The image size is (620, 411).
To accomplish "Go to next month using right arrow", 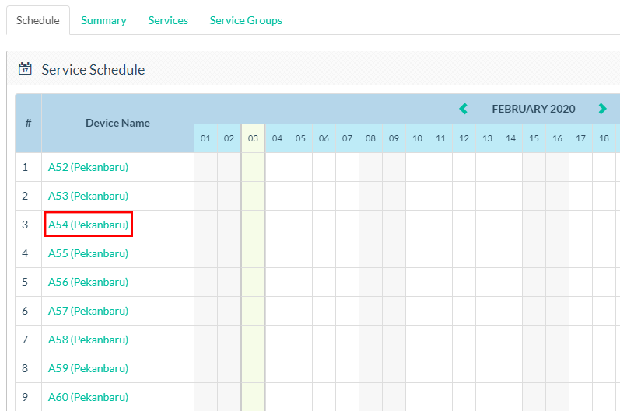I will (602, 109).
